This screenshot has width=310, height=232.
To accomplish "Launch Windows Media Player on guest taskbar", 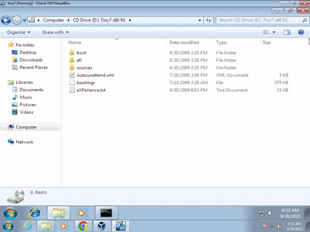I will (x=82, y=213).
